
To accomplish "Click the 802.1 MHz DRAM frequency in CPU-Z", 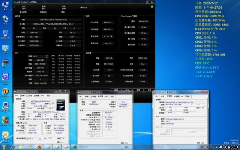I will 108,112.
